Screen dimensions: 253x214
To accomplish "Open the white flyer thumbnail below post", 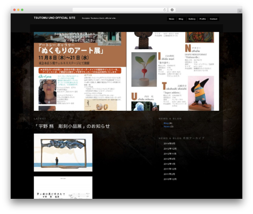I will pyautogui.click(x=63, y=188).
